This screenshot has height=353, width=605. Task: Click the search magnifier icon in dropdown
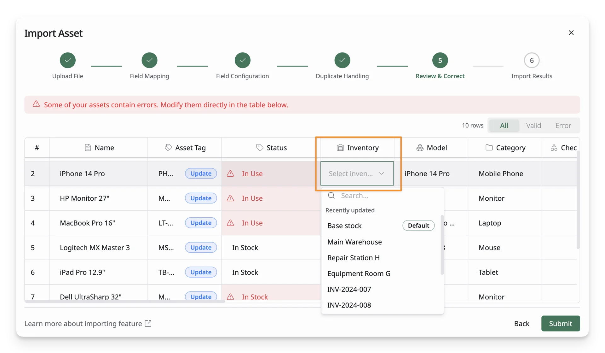(x=331, y=196)
